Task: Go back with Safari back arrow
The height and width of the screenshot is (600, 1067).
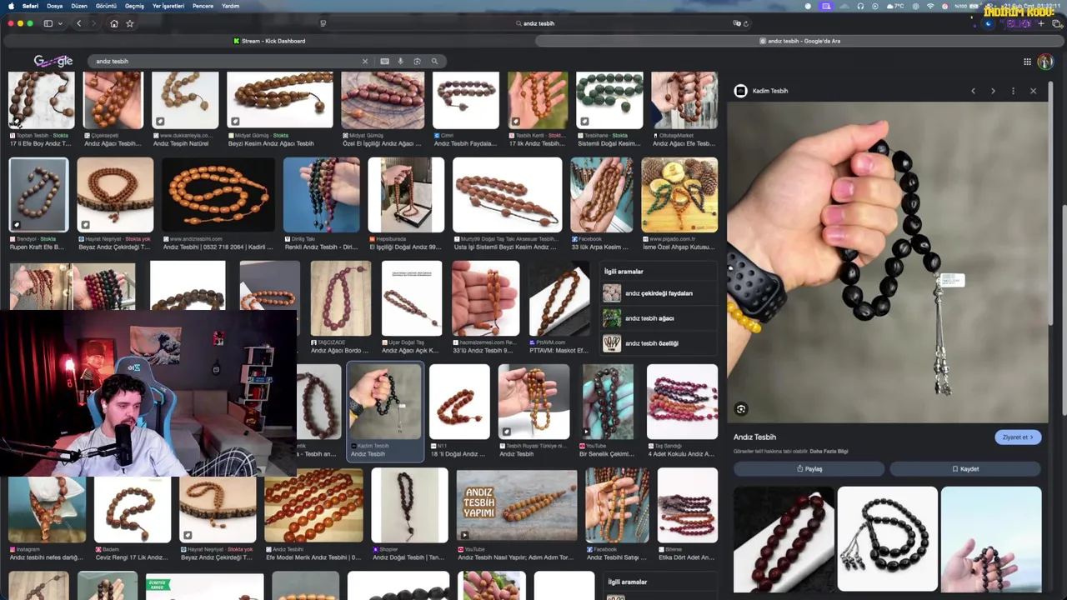Action: pyautogui.click(x=79, y=23)
